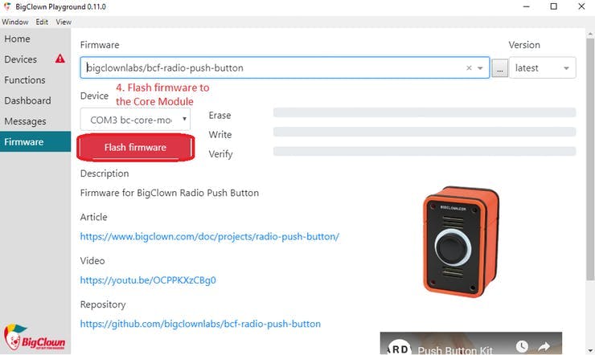595x355 pixels.
Task: Click the Description text 'Firmware for BigClown Radio Push Button'
Action: [169, 193]
